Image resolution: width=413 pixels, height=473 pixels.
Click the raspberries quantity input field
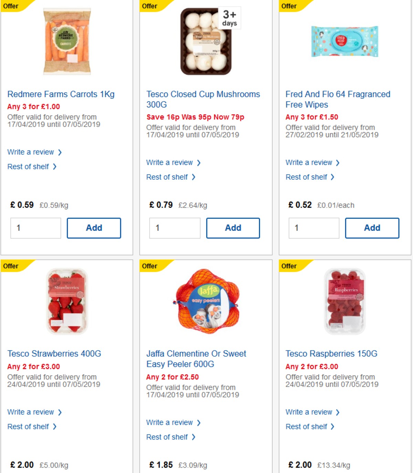[313, 472]
